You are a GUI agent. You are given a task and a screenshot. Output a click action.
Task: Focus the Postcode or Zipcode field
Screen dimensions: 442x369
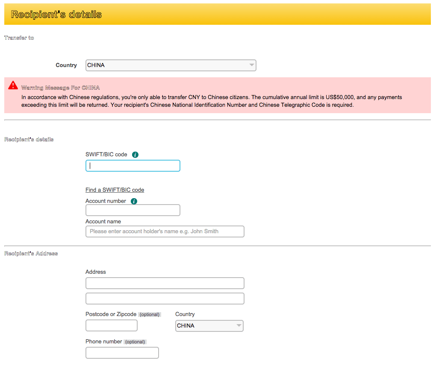pos(111,325)
